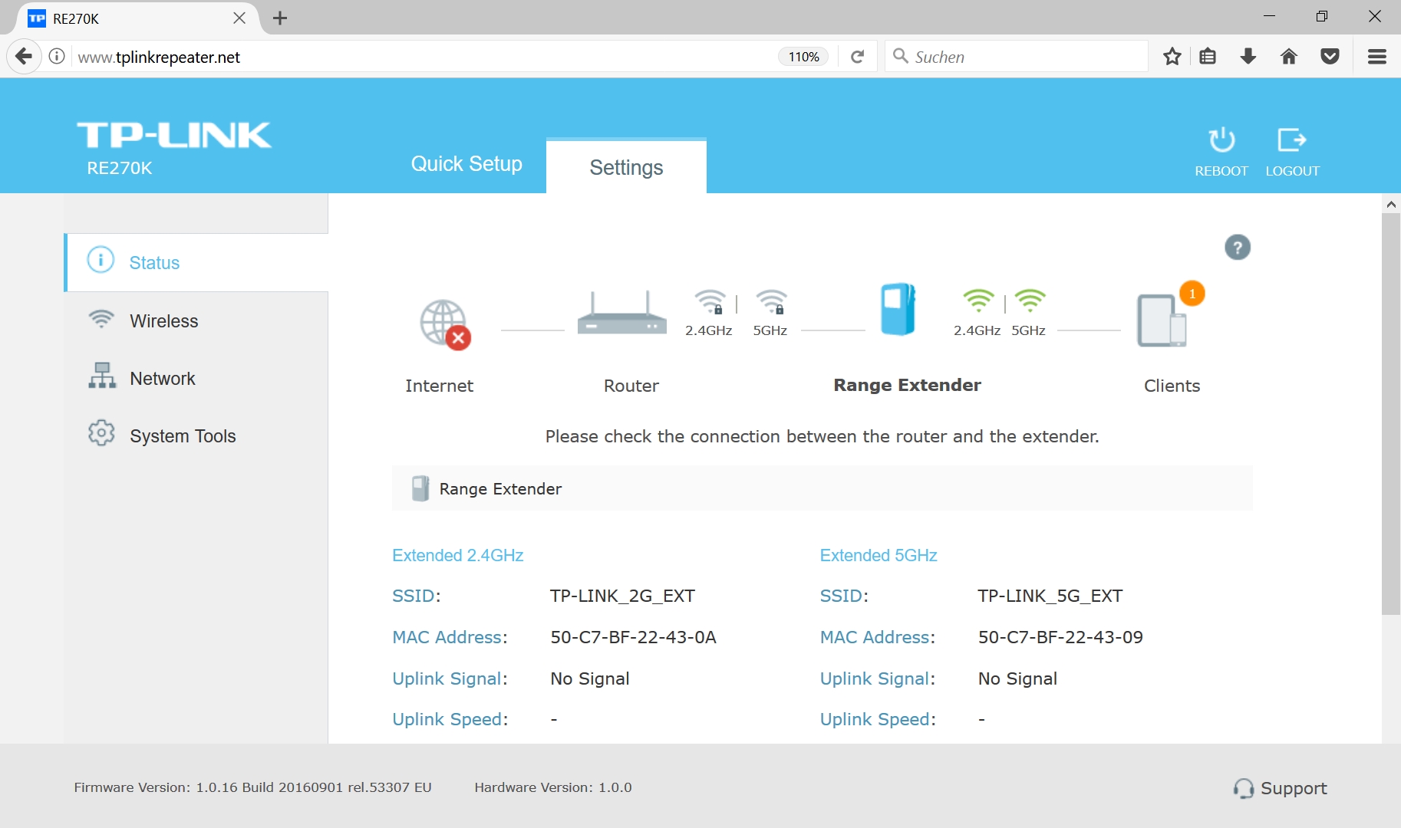Click MAC address 50-C7-BF-22-43-0A

coord(633,637)
